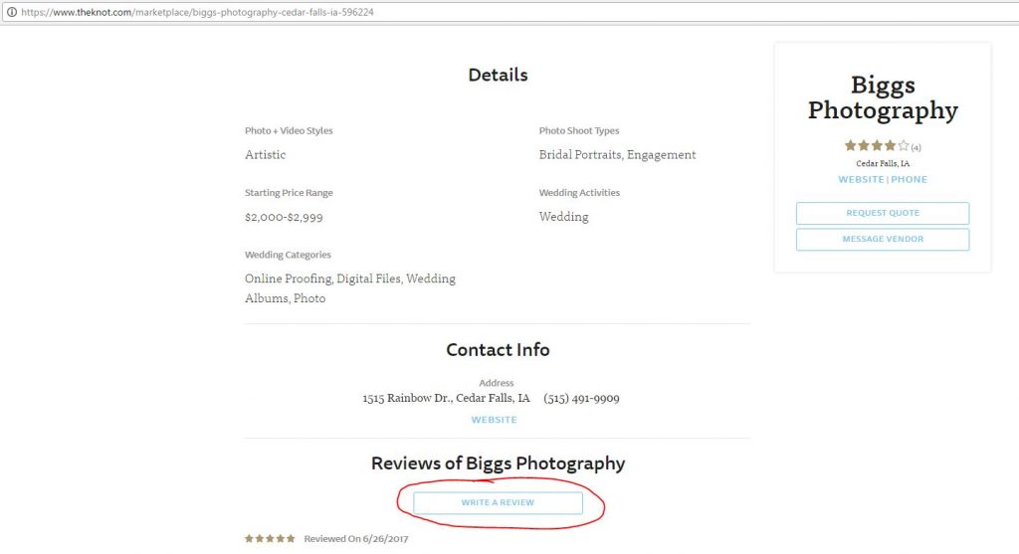1019x554 pixels.
Task: Click the (4) review count
Action: [916, 147]
